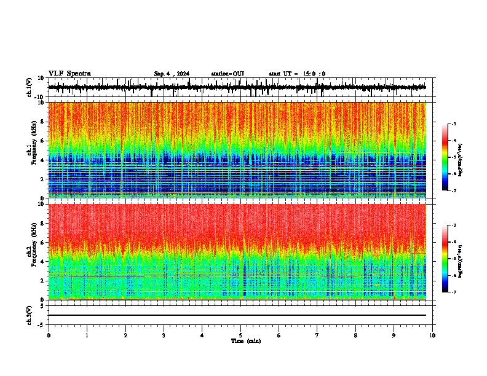Click the ch.2 spectrogram plot
This screenshot has height=376, width=487.
tap(237, 252)
